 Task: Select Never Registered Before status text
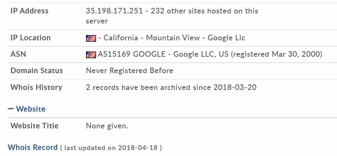pos(130,71)
